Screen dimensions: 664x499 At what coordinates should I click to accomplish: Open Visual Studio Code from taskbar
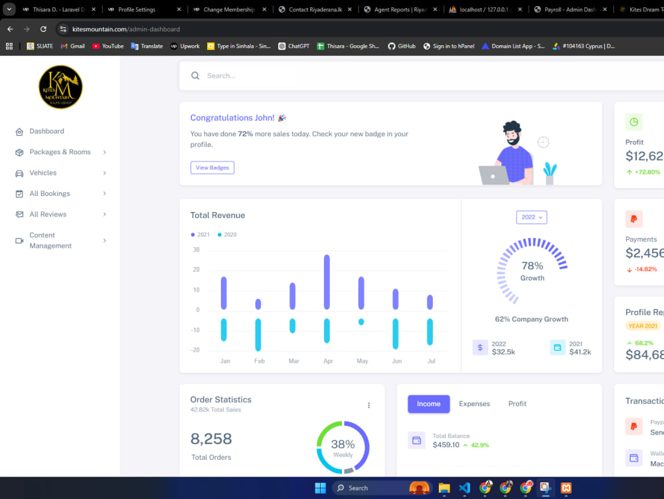point(464,488)
